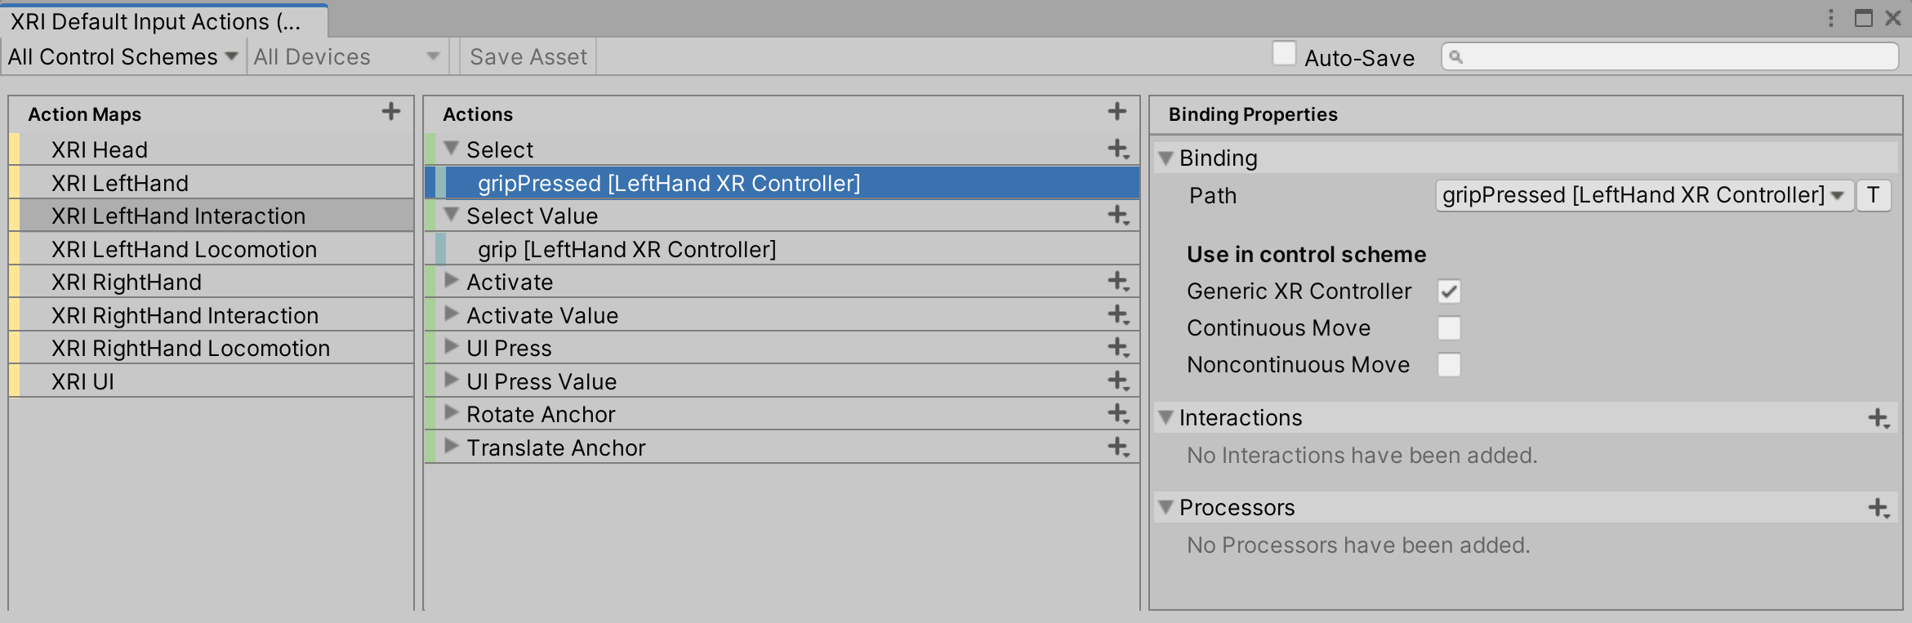Uncheck Generic XR Controller scheme
The height and width of the screenshot is (623, 1912).
point(1450,291)
